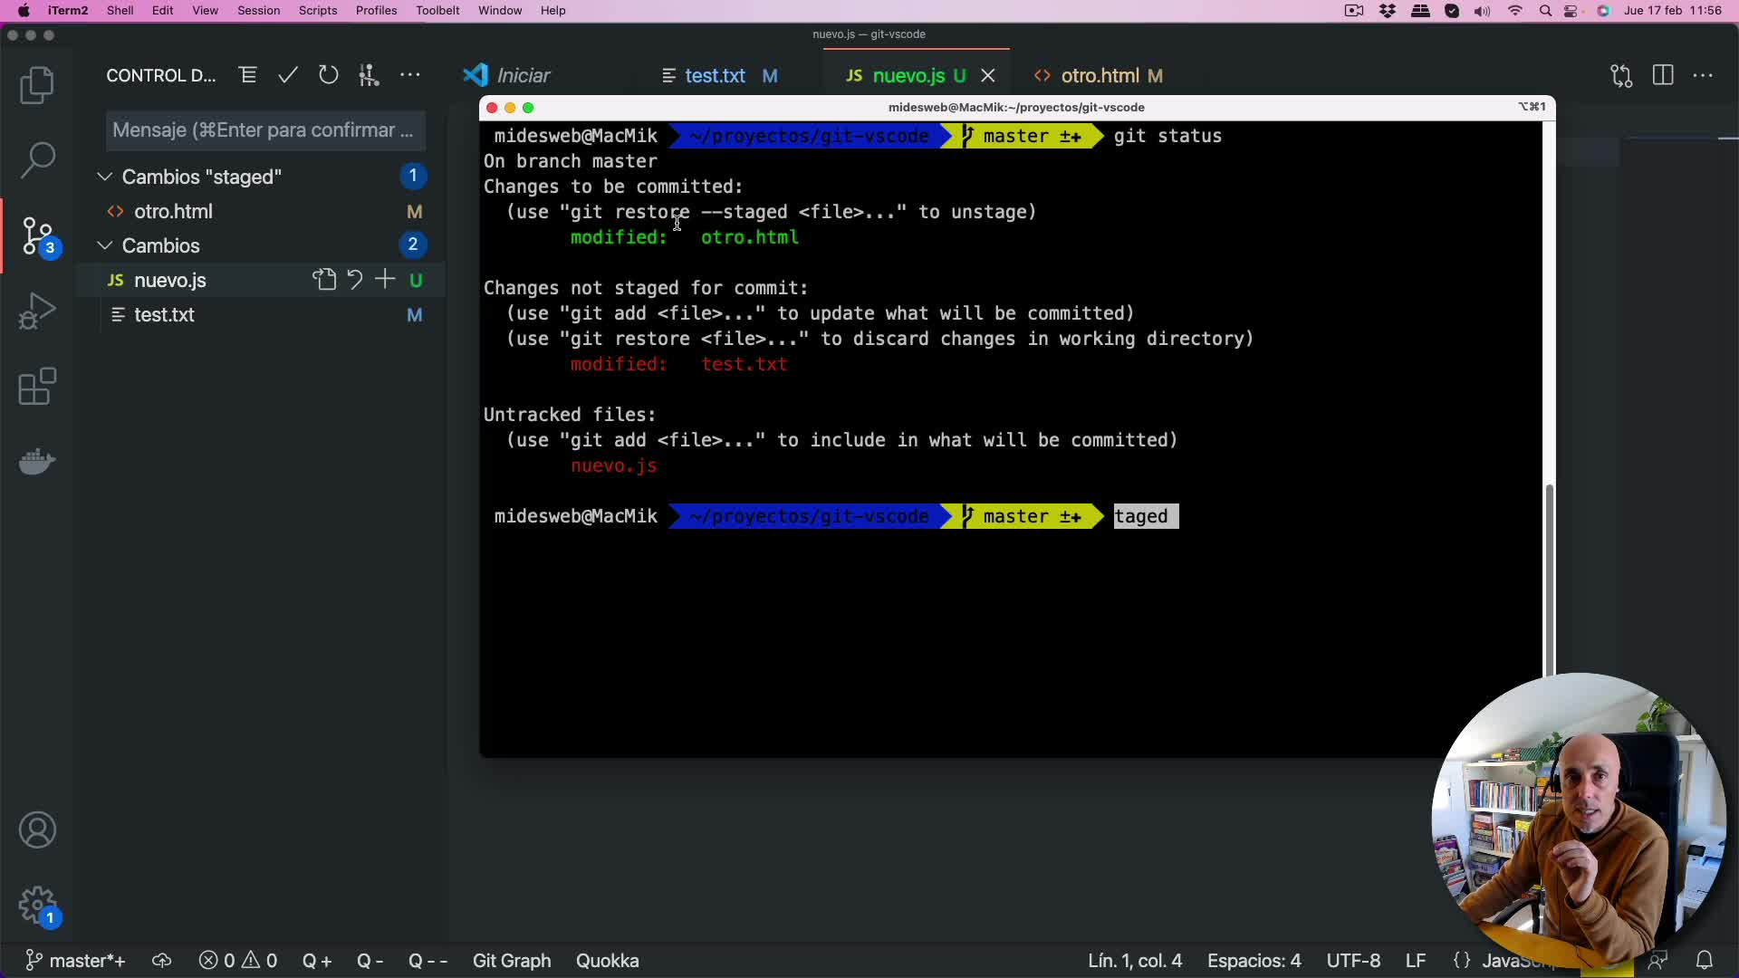
Task: Stage nuevo.js with the plus icon
Action: click(x=384, y=279)
